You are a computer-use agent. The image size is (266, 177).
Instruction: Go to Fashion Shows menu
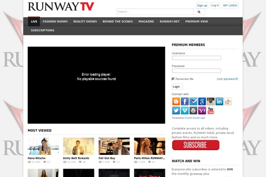pos(55,22)
